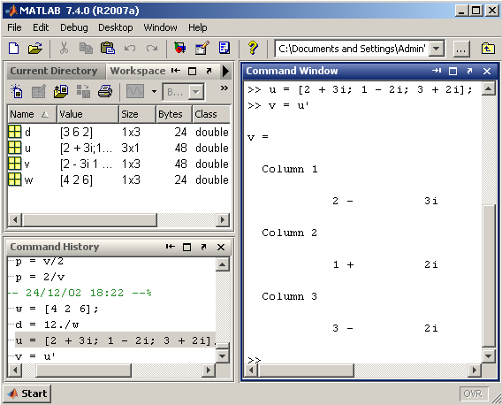The image size is (502, 405).
Task: Click the MATLAB Start button
Action: coord(27,394)
